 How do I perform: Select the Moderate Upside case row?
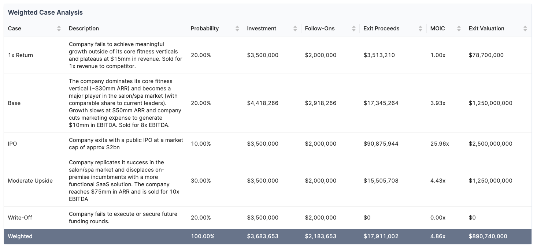pyautogui.click(x=30, y=181)
